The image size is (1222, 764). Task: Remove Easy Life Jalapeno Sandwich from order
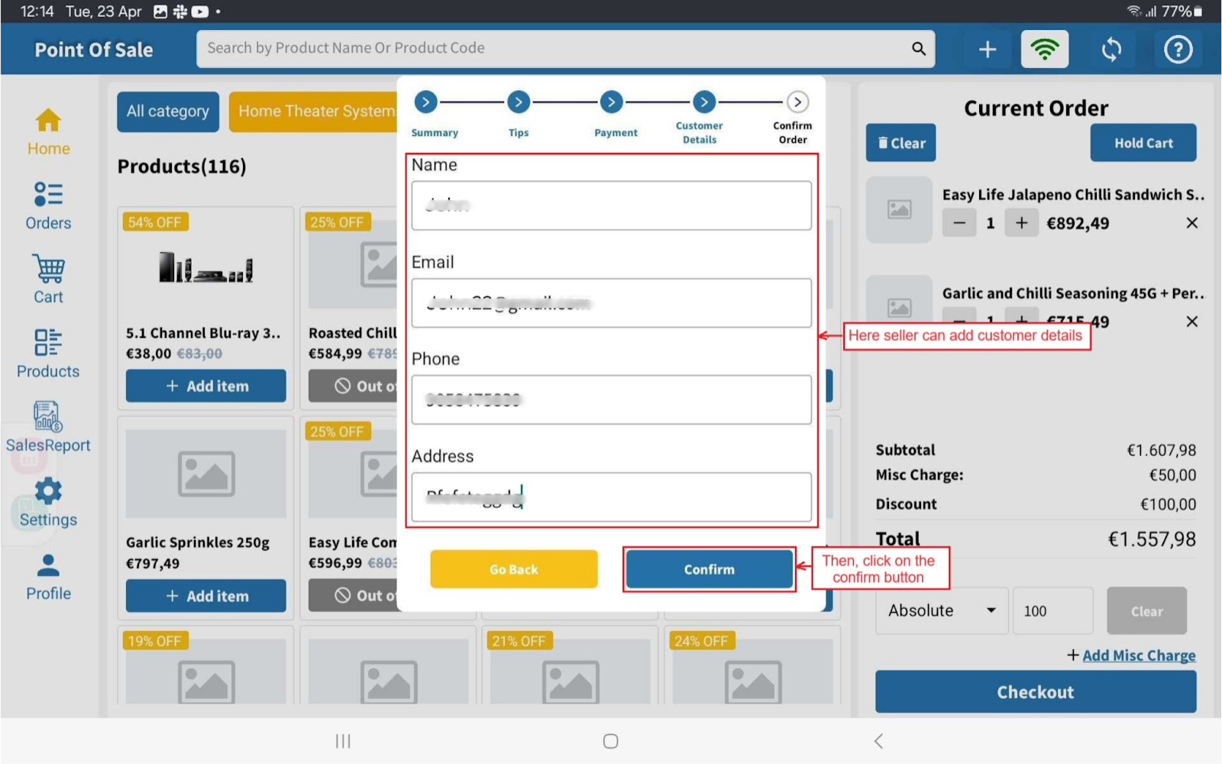pos(1191,223)
